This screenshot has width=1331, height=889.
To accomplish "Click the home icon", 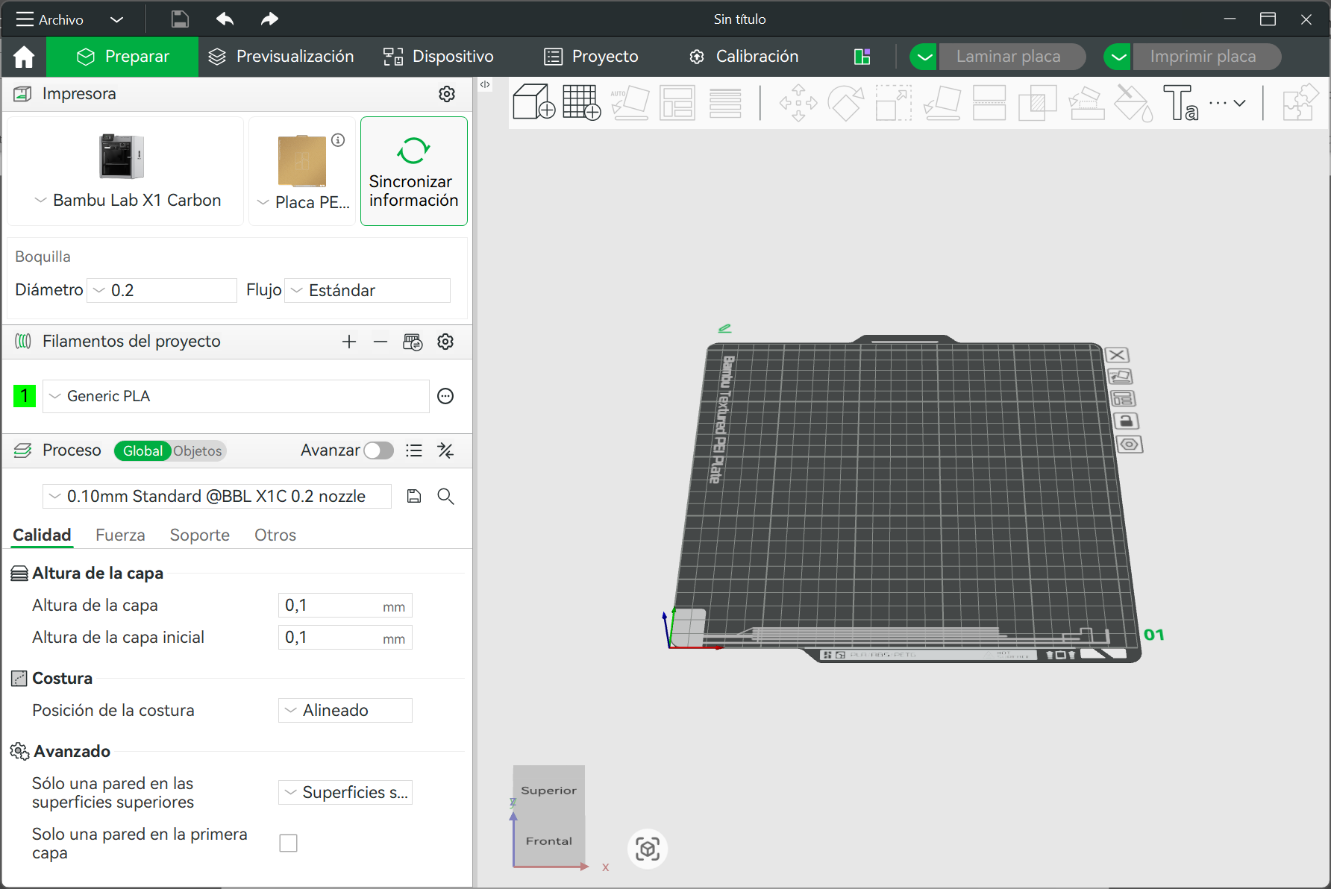I will click(x=24, y=57).
